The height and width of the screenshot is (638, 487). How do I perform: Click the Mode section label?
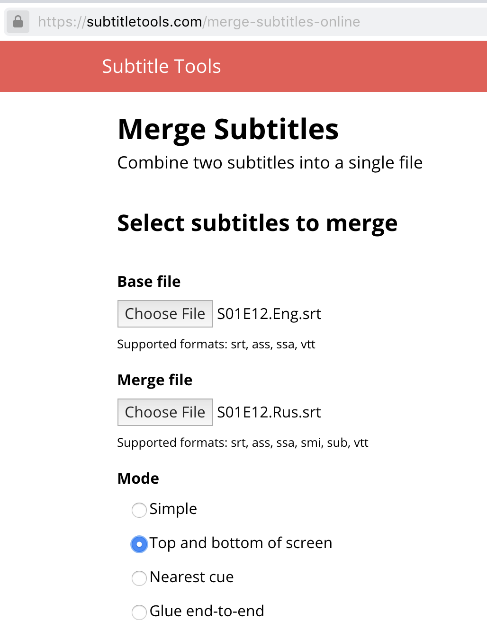[x=138, y=478]
